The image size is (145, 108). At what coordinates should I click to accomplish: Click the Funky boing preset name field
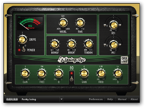(40, 99)
